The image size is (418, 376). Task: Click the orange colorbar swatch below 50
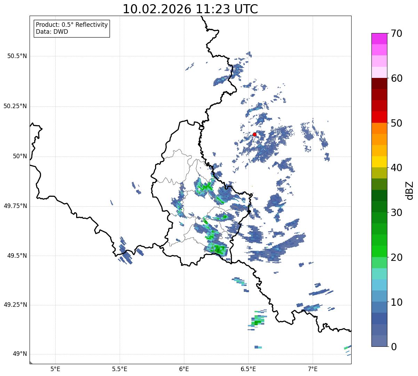tap(379, 128)
